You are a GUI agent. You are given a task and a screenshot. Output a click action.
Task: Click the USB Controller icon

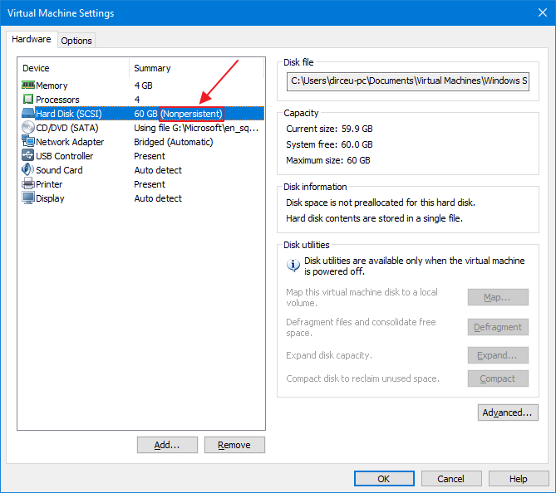(28, 155)
